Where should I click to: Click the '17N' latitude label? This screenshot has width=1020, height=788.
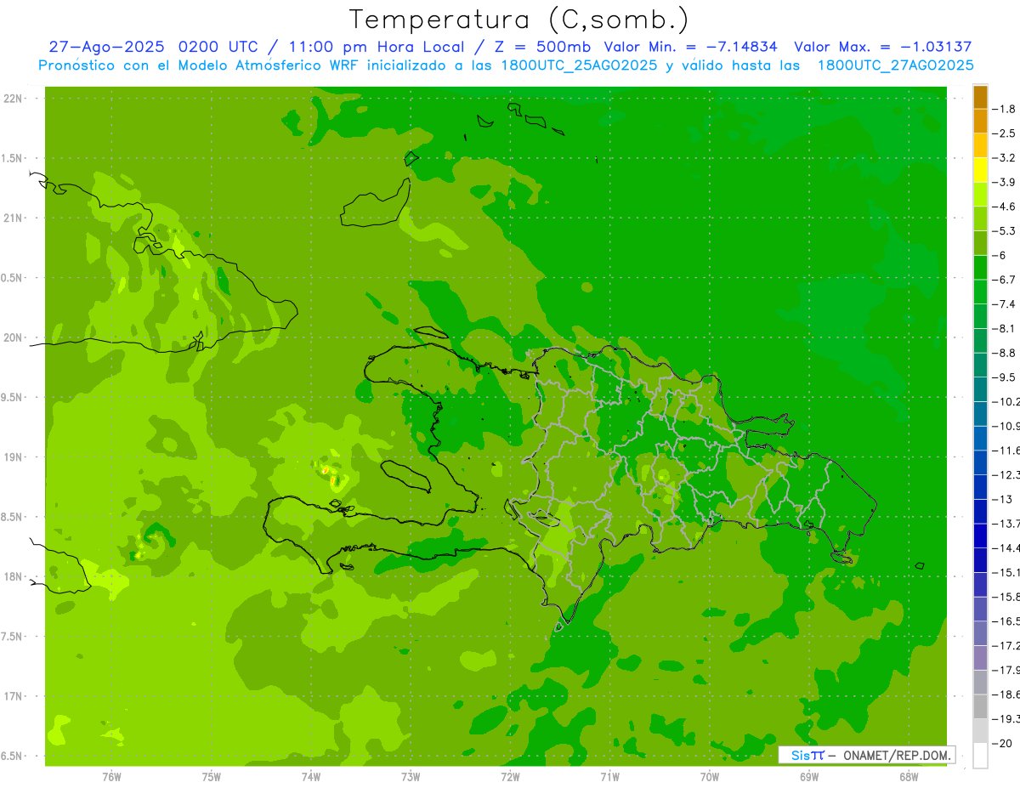(x=14, y=697)
